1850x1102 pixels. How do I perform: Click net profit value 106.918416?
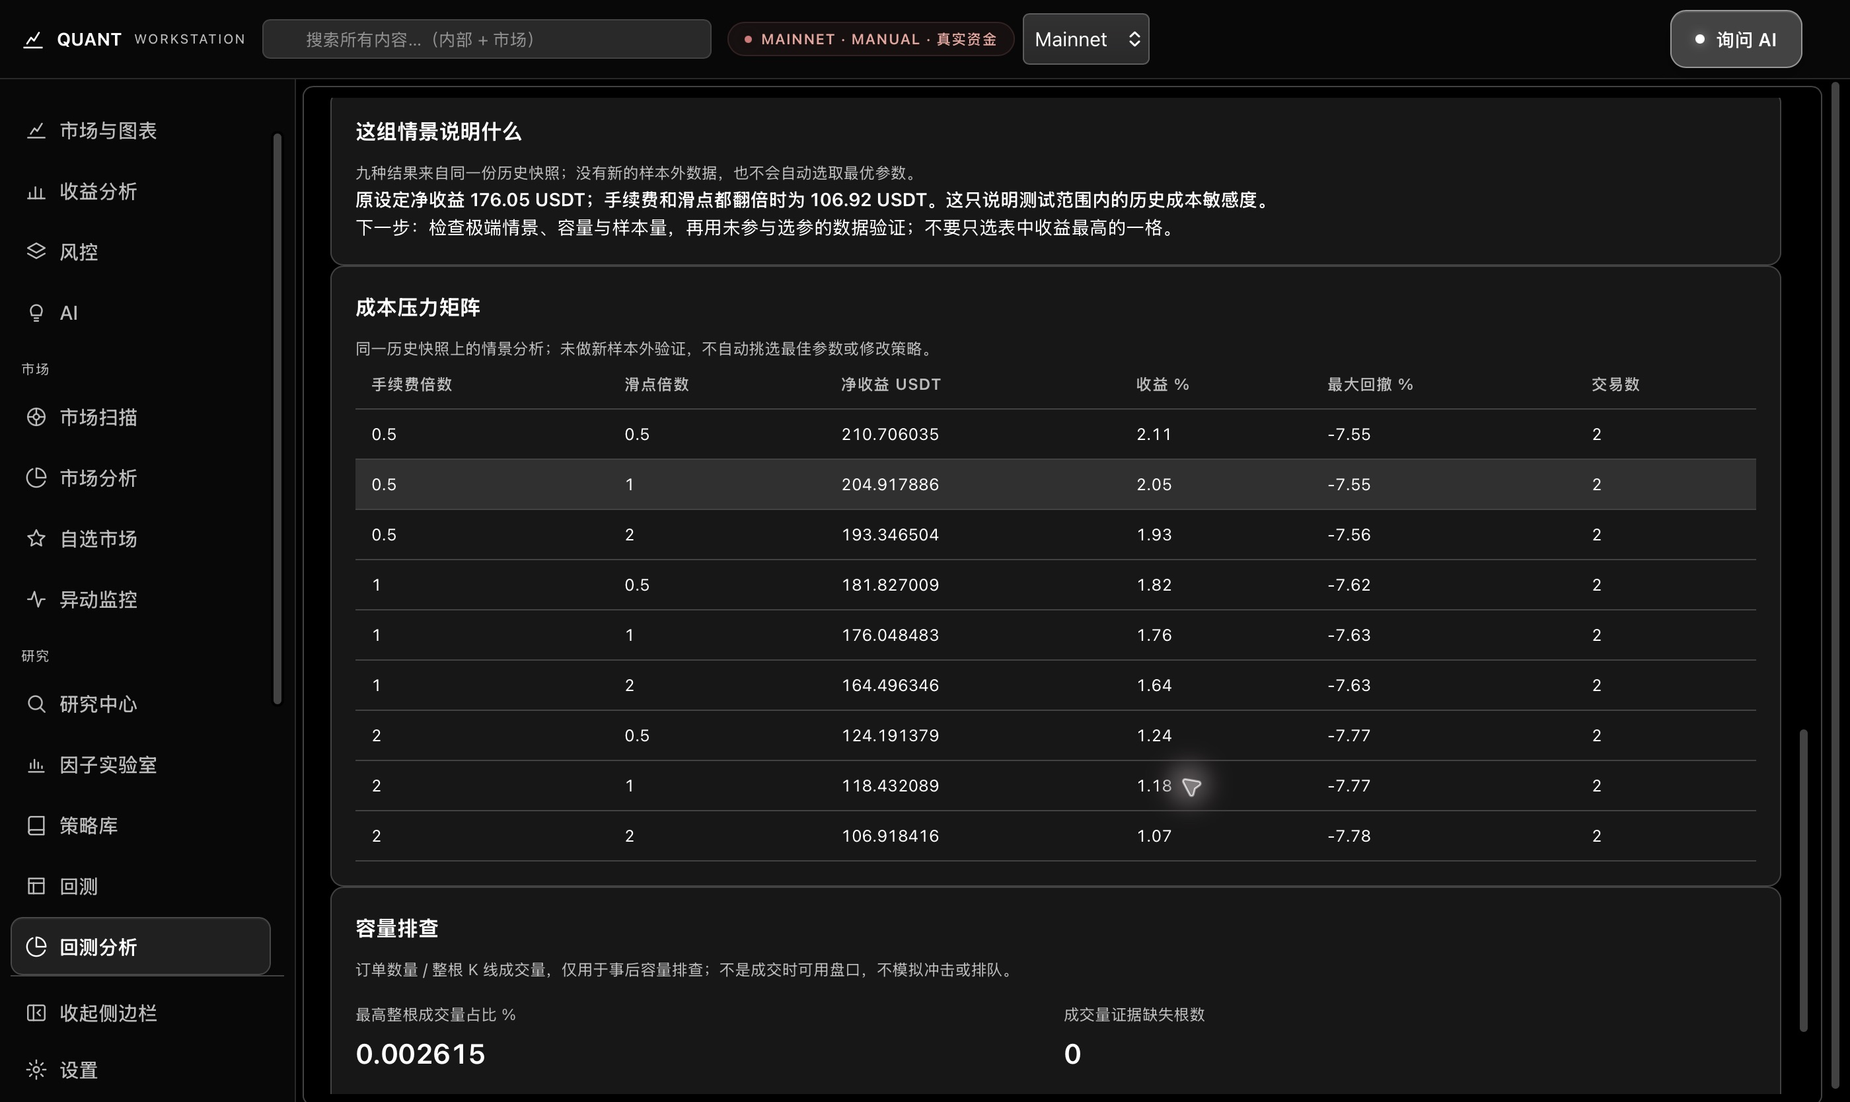click(890, 836)
